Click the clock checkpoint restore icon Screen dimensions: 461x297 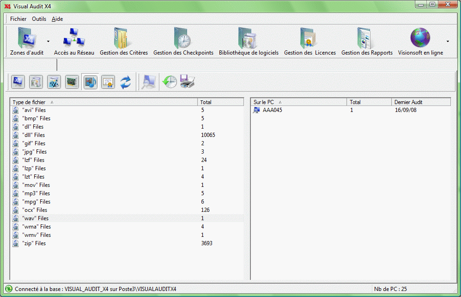(170, 82)
